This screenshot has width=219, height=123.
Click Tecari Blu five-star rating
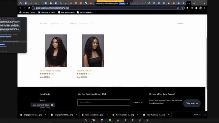click(45, 74)
